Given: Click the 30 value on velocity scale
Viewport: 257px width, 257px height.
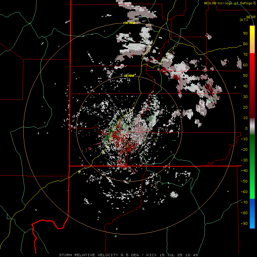Looking at the screenshot, I should [x=245, y=97].
